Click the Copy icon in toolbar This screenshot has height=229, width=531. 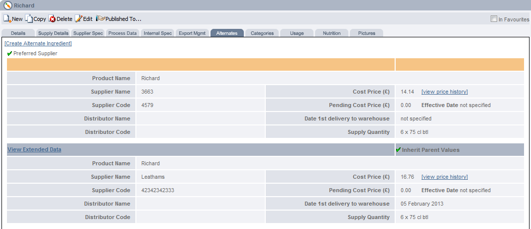tap(29, 19)
